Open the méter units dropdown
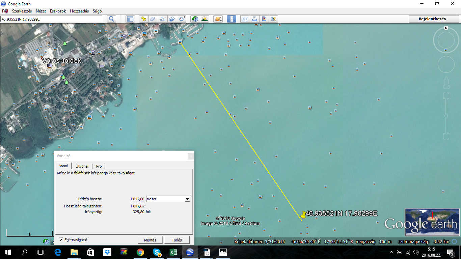This screenshot has width=461, height=259. click(x=187, y=199)
